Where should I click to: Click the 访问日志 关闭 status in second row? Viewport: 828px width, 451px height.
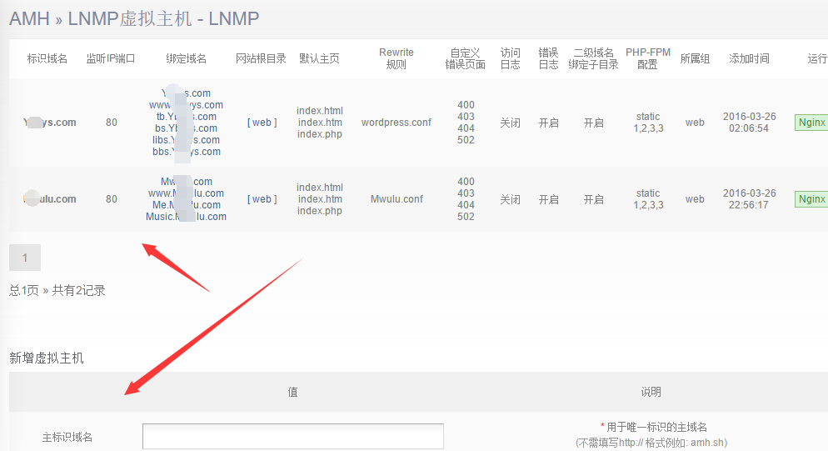click(x=510, y=199)
